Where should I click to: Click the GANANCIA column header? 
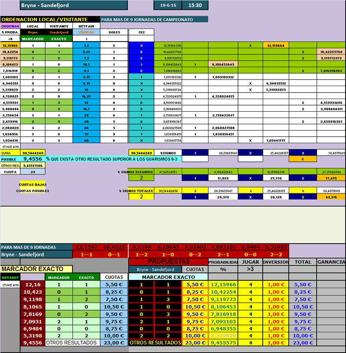click(331, 262)
